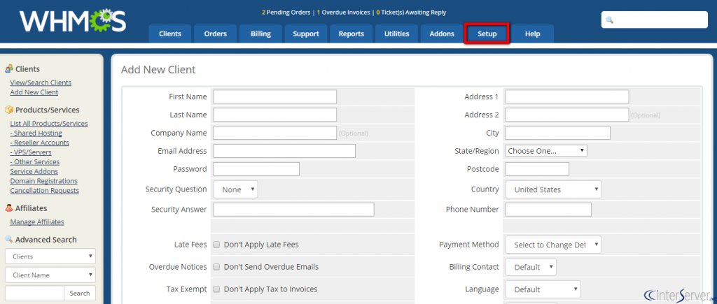The width and height of the screenshot is (717, 304).
Task: Focus the City field
Action: 557,133
